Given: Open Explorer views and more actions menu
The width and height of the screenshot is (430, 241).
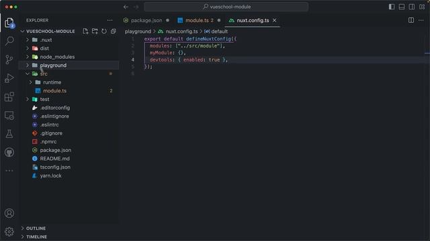Looking at the screenshot, I should (110, 20).
